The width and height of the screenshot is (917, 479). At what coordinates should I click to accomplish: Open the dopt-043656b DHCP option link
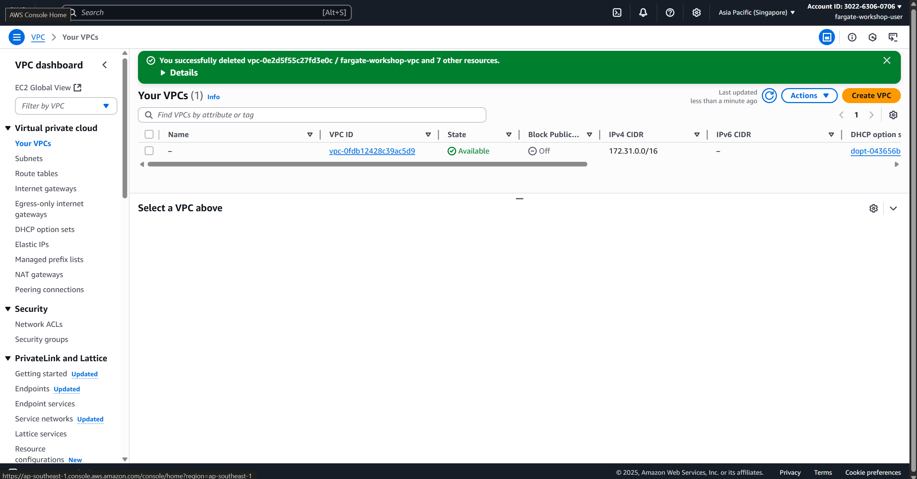coord(875,151)
